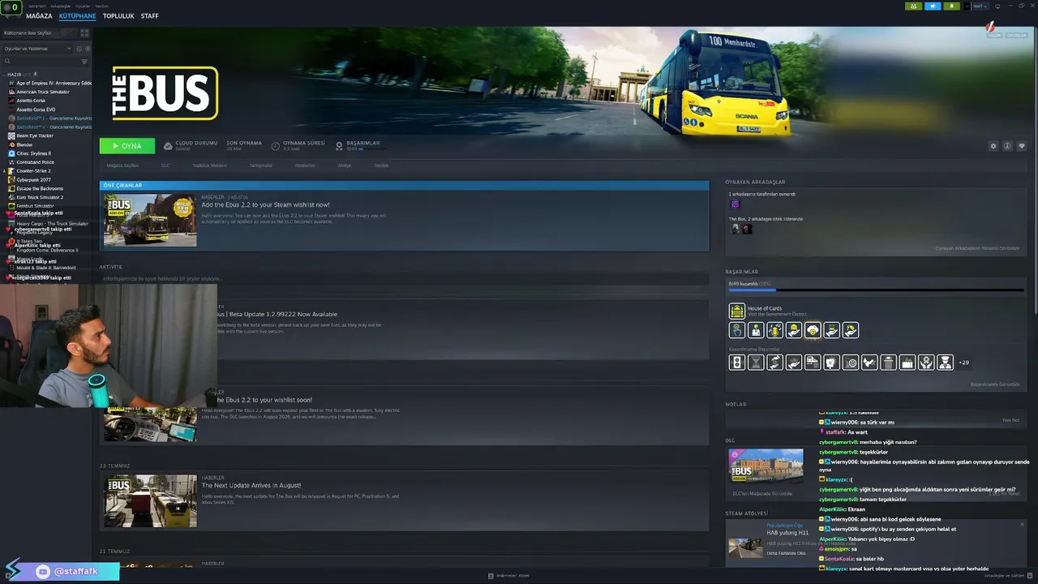1038x584 pixels.
Task: Open the STAFF profile tab
Action: pyautogui.click(x=149, y=16)
